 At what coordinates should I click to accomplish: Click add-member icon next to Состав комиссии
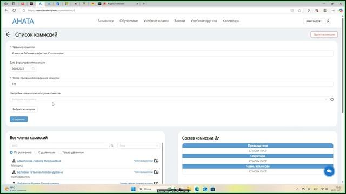click(x=217, y=138)
